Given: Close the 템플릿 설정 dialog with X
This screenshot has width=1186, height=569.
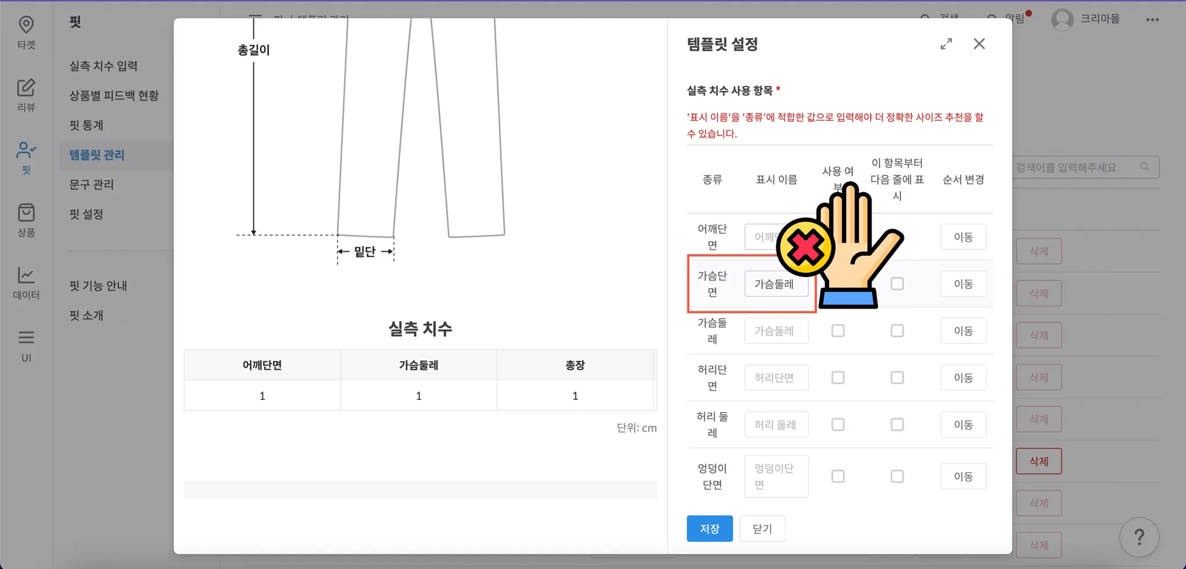Looking at the screenshot, I should [979, 44].
